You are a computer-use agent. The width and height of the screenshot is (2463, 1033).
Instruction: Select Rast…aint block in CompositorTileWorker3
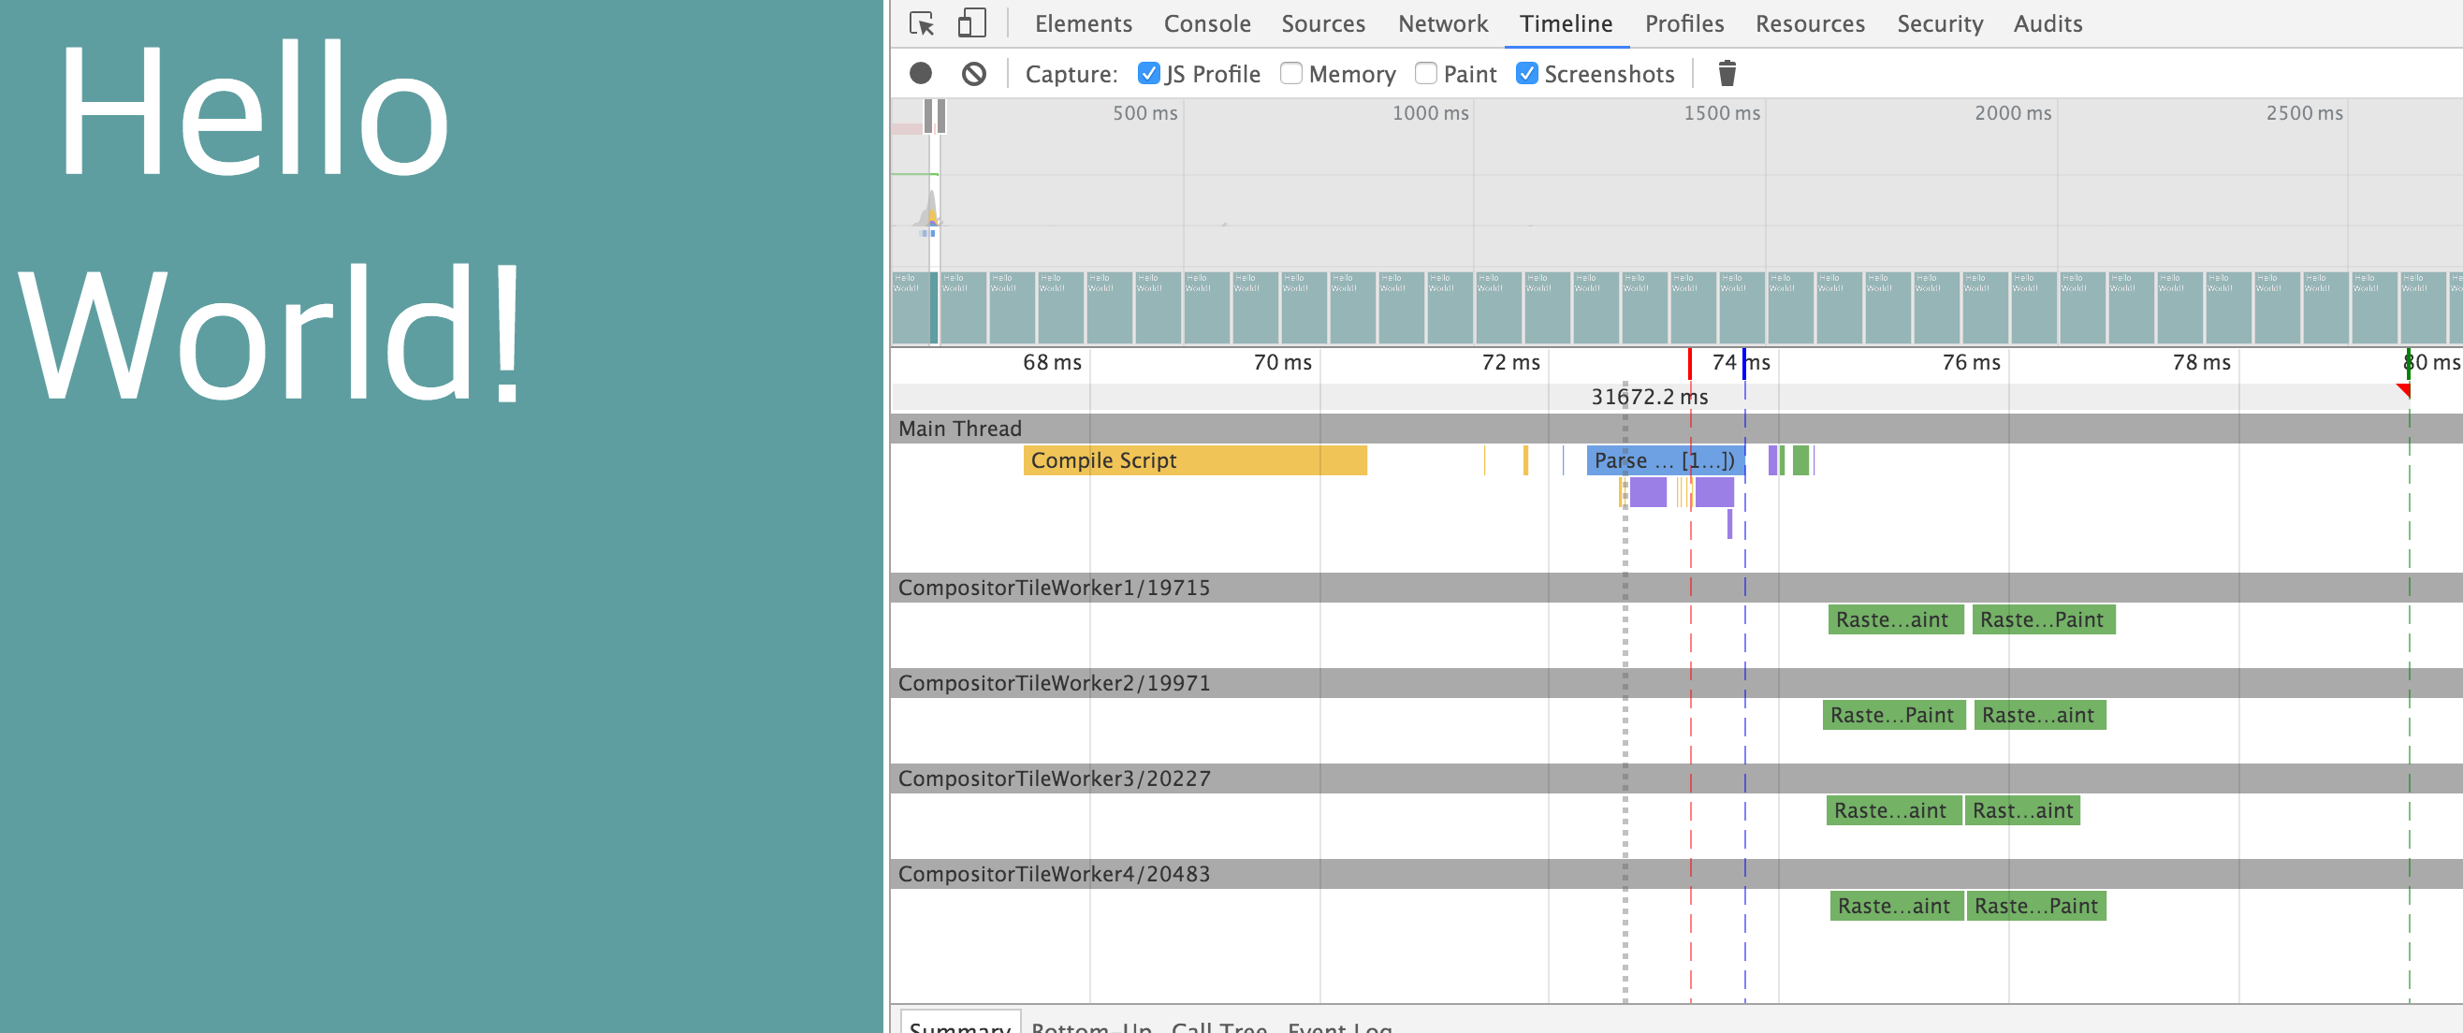[x=2023, y=810]
